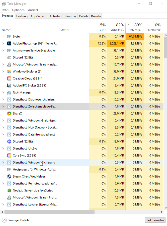Image resolution: width=167 pixels, height=226 pixels.
Task: Click the Task beenden button
Action: point(155,220)
